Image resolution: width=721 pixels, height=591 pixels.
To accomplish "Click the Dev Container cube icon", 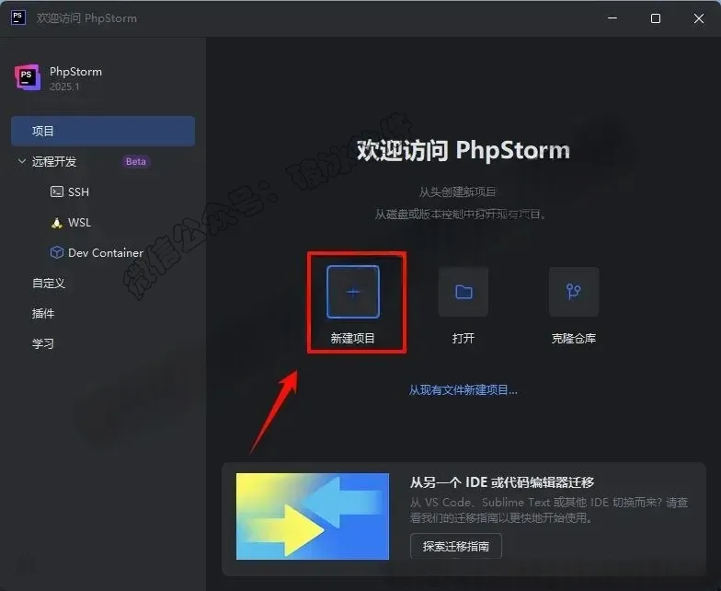I will tap(57, 252).
